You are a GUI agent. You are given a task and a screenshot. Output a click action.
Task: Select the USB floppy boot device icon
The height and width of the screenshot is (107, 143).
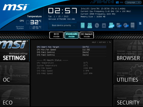[118, 25]
